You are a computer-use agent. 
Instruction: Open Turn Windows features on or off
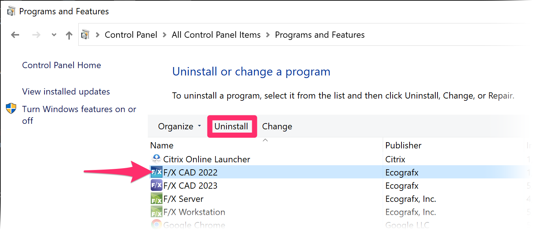[x=79, y=115]
